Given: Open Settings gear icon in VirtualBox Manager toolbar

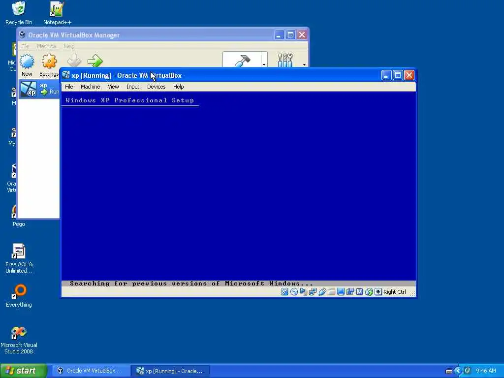Looking at the screenshot, I should point(49,62).
